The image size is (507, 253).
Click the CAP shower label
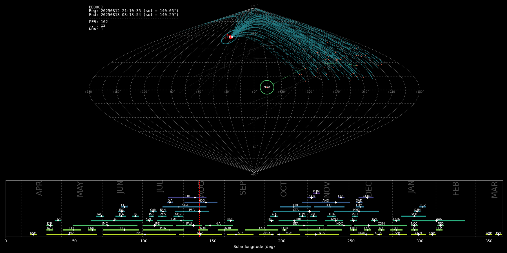pos(174,219)
